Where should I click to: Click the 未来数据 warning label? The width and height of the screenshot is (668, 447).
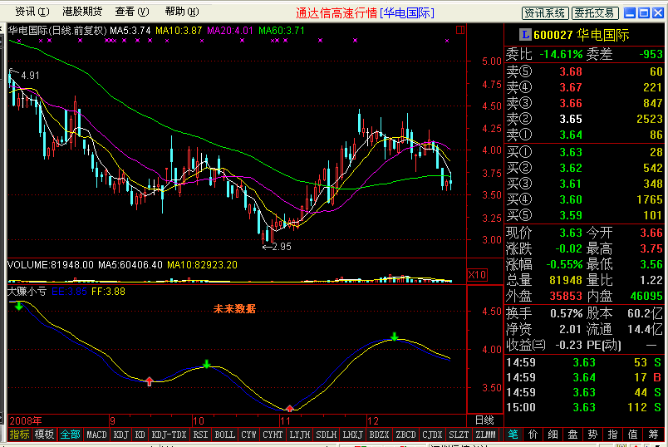pyautogui.click(x=234, y=308)
